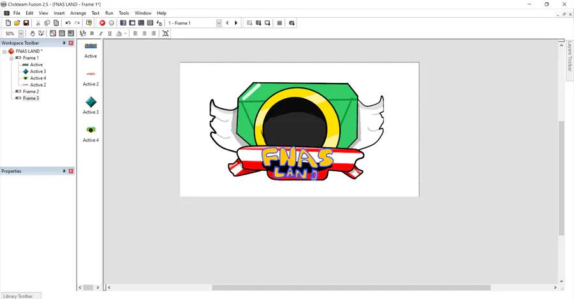Open the Grid Setup icon
574x299 pixels.
tap(71, 33)
